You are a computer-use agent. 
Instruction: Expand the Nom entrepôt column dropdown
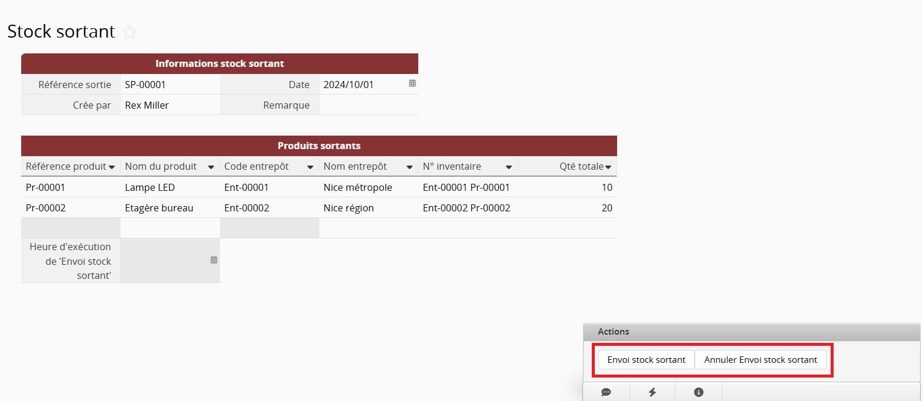409,167
